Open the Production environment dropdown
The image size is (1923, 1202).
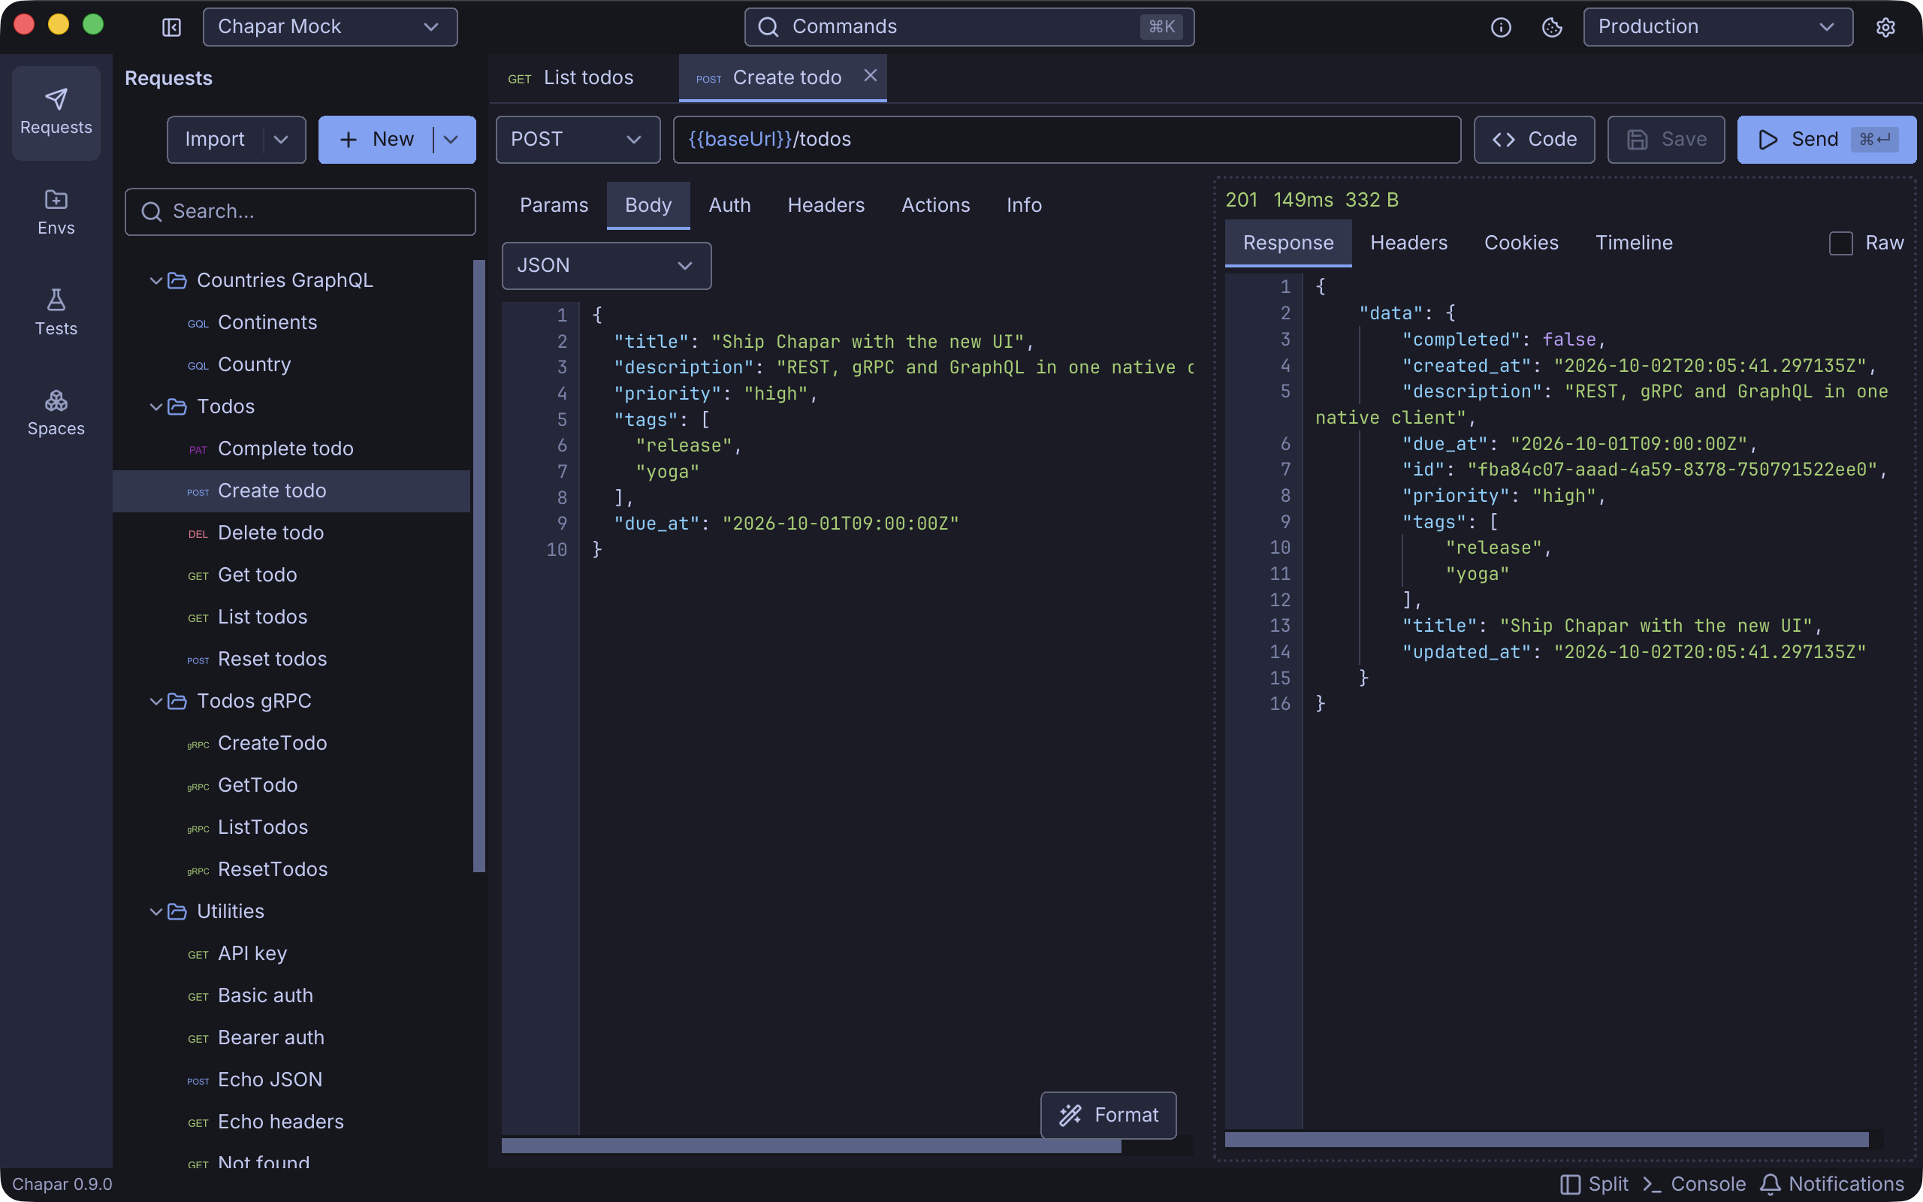1717,27
